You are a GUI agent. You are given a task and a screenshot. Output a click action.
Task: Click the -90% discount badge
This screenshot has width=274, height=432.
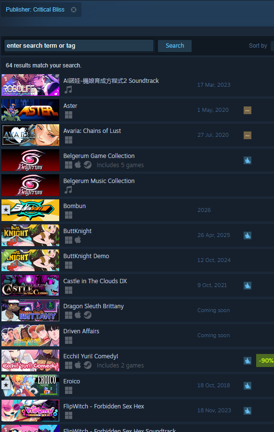(x=265, y=360)
